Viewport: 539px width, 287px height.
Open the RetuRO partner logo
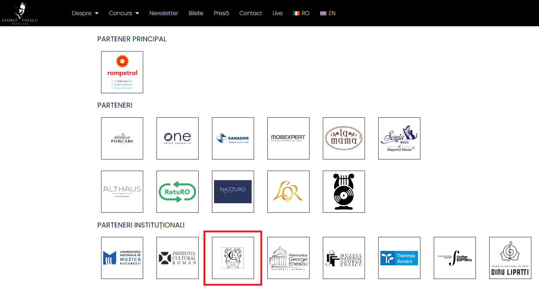[x=178, y=192]
